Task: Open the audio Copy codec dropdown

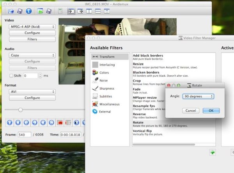Action: 32,55
